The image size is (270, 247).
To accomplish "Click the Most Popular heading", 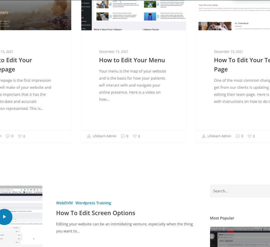I will [x=222, y=218].
